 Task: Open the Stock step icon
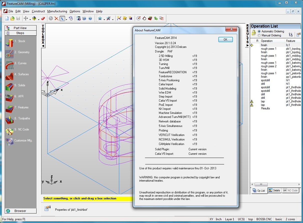pos(10,43)
